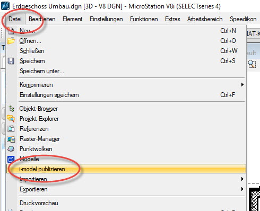
Task: Click the Speichern floppy disk icon
Action: tap(11, 61)
